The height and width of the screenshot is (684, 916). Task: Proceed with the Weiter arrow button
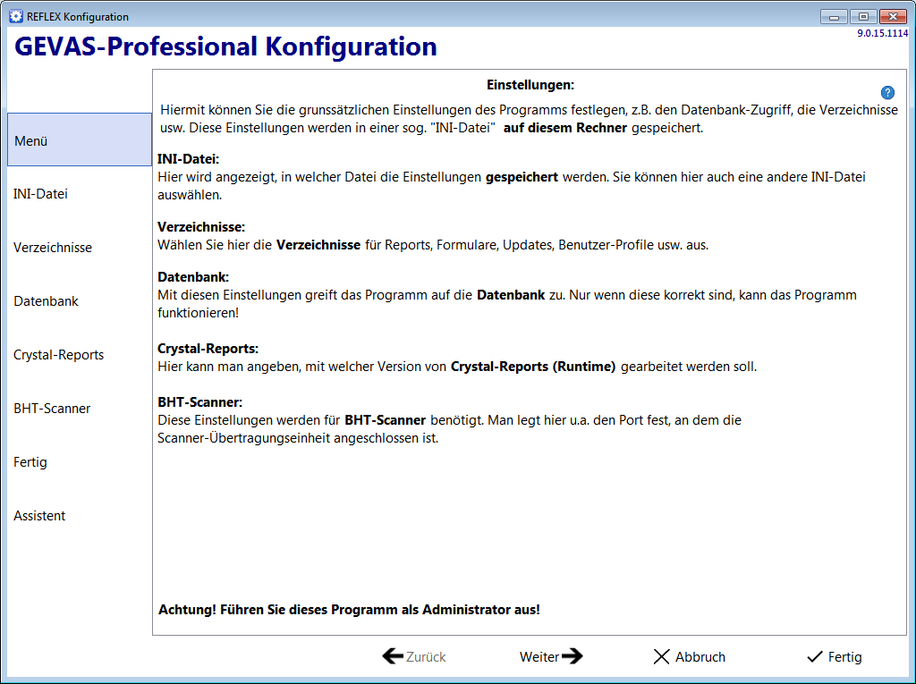pyautogui.click(x=551, y=656)
